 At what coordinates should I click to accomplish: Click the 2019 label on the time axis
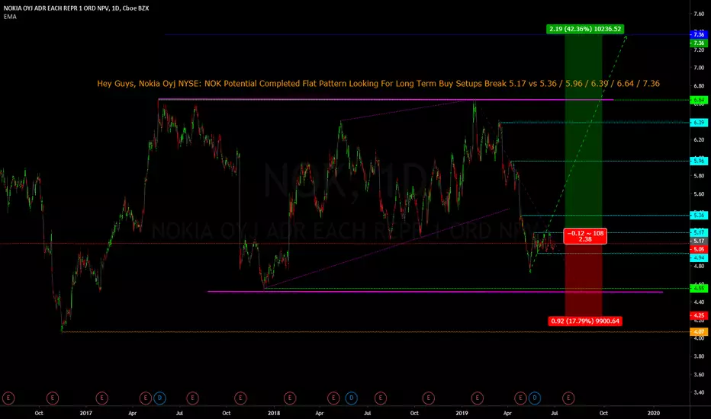[x=462, y=413]
